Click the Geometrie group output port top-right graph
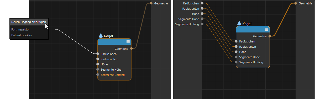Viewport: 315px width, 99px height. click(295, 3)
